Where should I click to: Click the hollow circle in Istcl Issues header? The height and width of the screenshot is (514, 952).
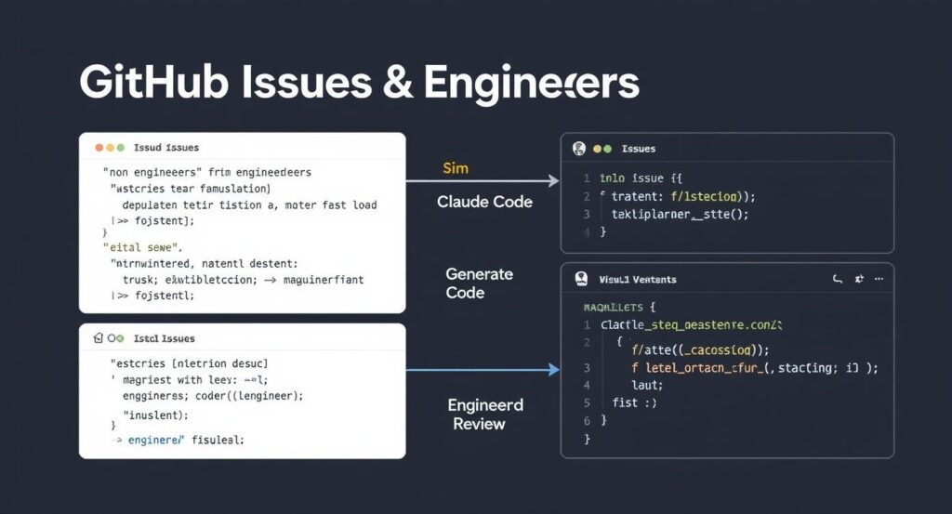click(112, 338)
